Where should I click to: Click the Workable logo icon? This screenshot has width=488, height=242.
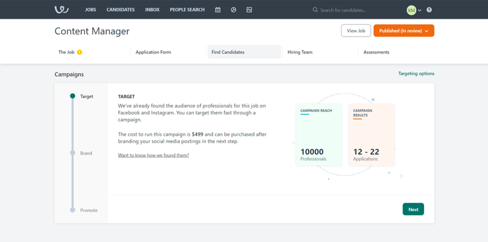click(62, 10)
